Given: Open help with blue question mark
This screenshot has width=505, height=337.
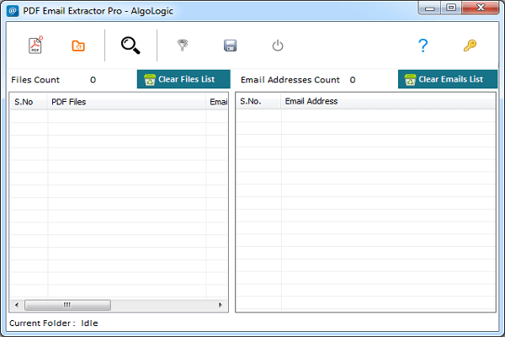Looking at the screenshot, I should (423, 45).
